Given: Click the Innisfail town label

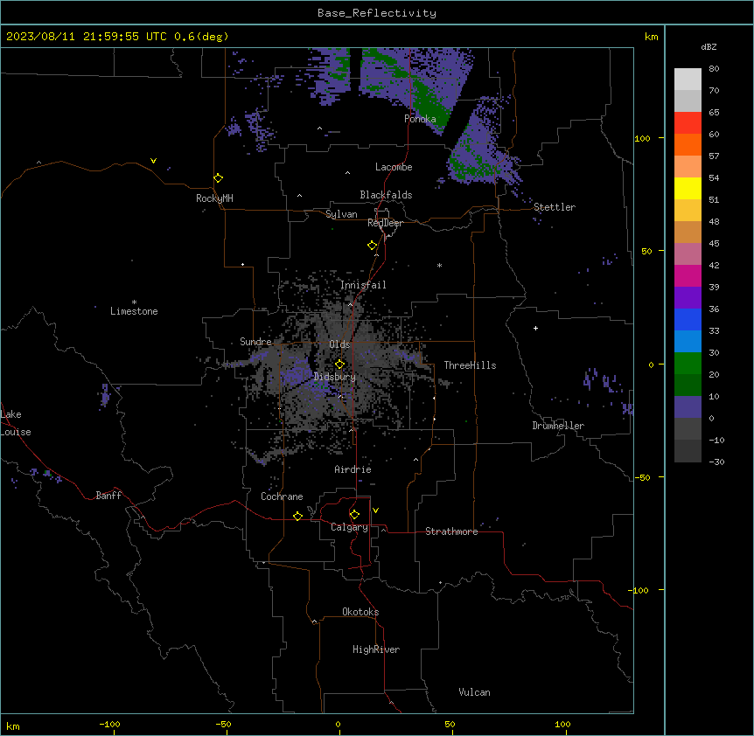Looking at the screenshot, I should 363,285.
